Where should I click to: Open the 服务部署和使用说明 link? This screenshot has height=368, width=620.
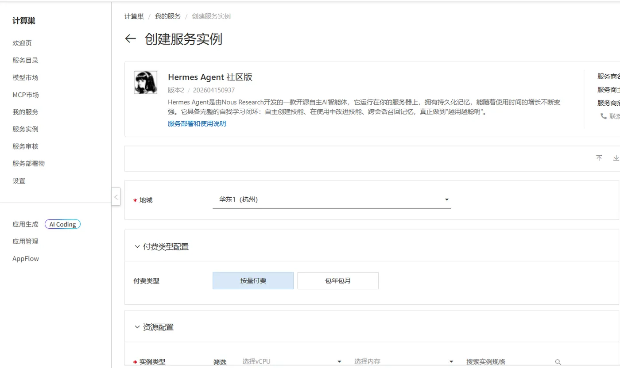[x=197, y=124]
